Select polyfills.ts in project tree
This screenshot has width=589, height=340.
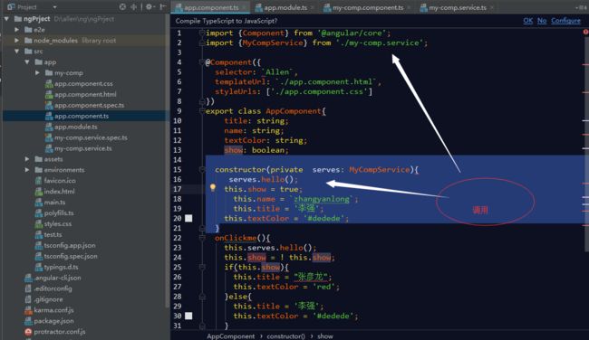click(59, 213)
